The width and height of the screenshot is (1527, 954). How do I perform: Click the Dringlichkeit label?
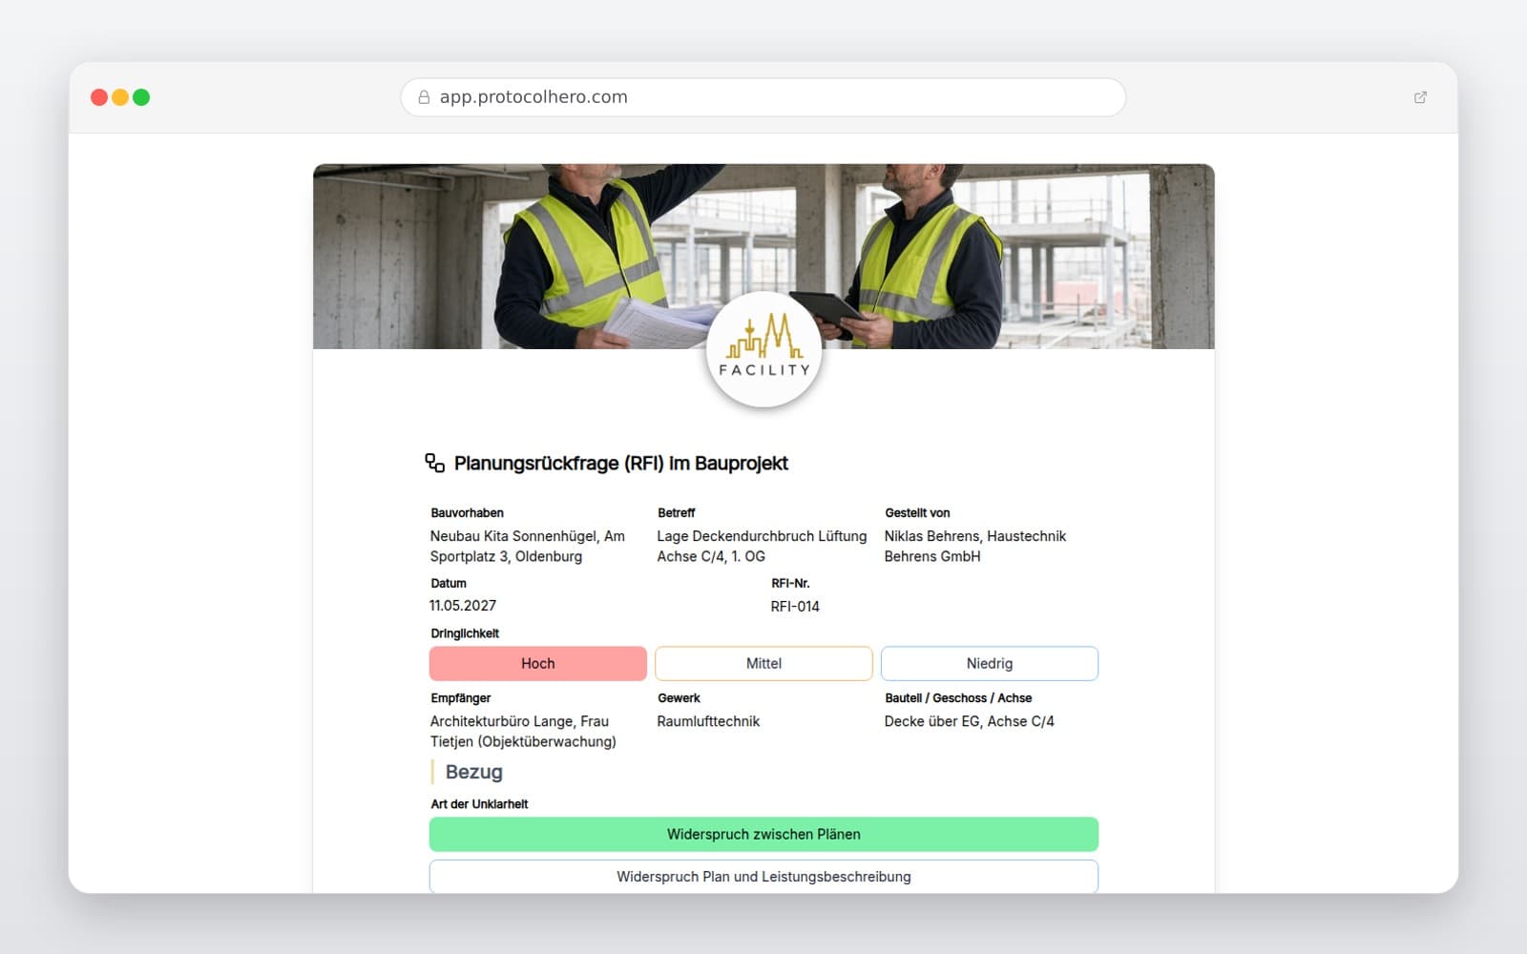click(x=465, y=633)
